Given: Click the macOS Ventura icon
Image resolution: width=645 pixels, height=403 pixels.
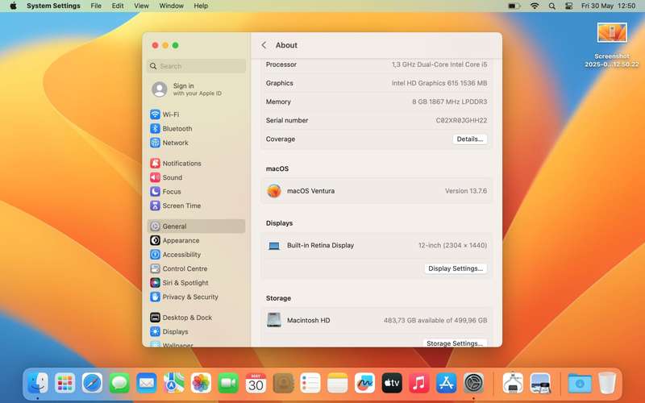Looking at the screenshot, I should [274, 191].
